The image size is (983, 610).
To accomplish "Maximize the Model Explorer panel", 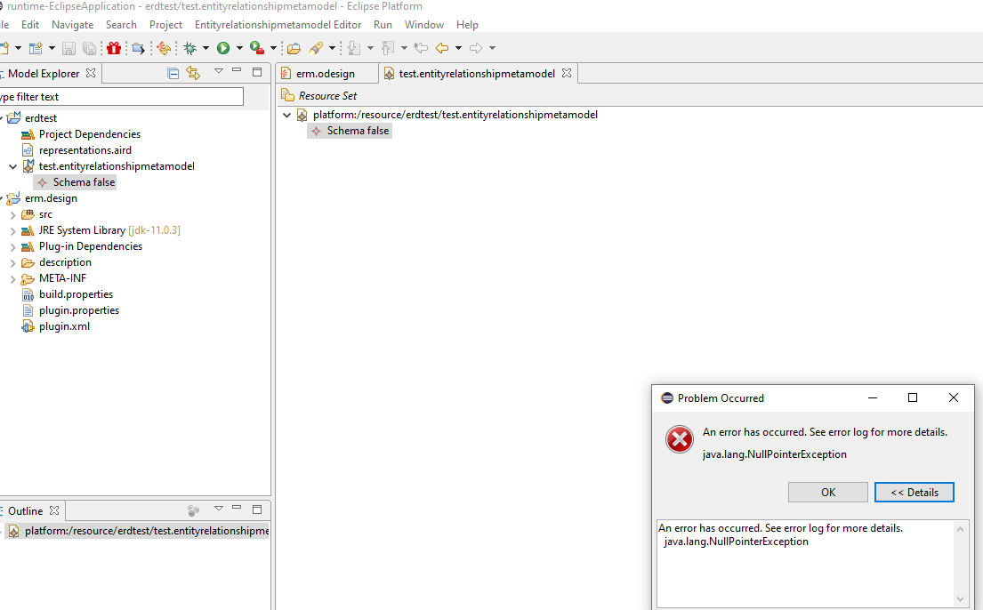I will click(x=257, y=72).
